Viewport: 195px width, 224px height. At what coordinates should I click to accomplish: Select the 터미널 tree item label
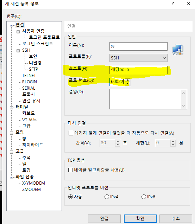point(22,107)
